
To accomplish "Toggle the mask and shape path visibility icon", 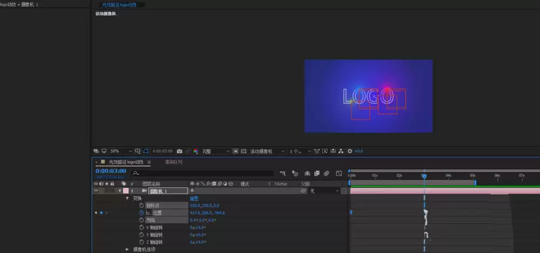I will pyautogui.click(x=146, y=151).
